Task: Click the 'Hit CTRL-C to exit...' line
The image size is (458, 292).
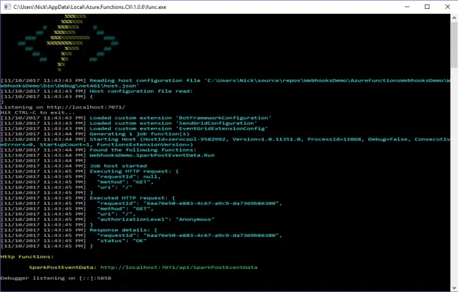Action: pyautogui.click(x=38, y=112)
